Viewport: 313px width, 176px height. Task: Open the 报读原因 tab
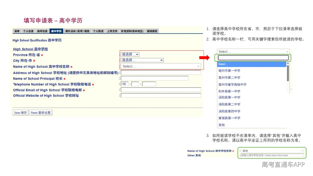152,31
